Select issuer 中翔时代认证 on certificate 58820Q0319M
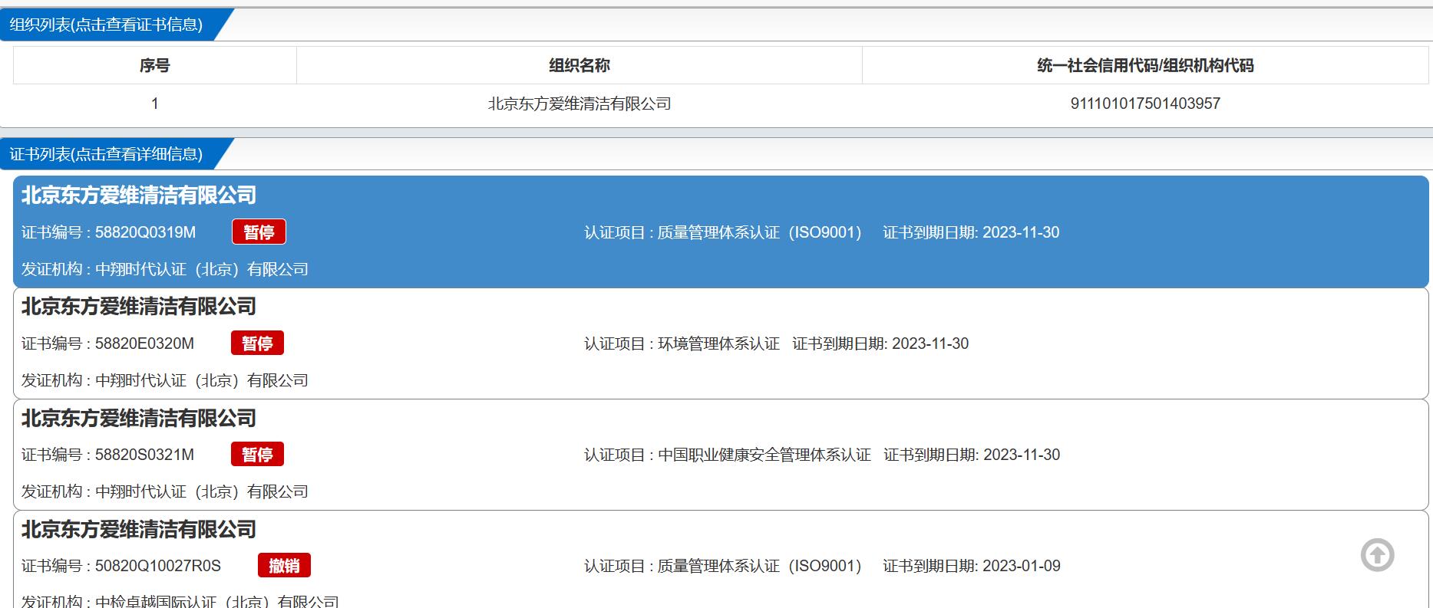Viewport: 1433px width, 608px height. click(202, 269)
